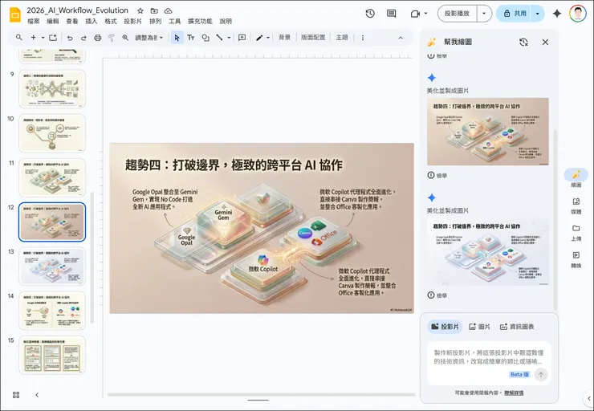Open the 擴充功能 menu

pos(200,21)
